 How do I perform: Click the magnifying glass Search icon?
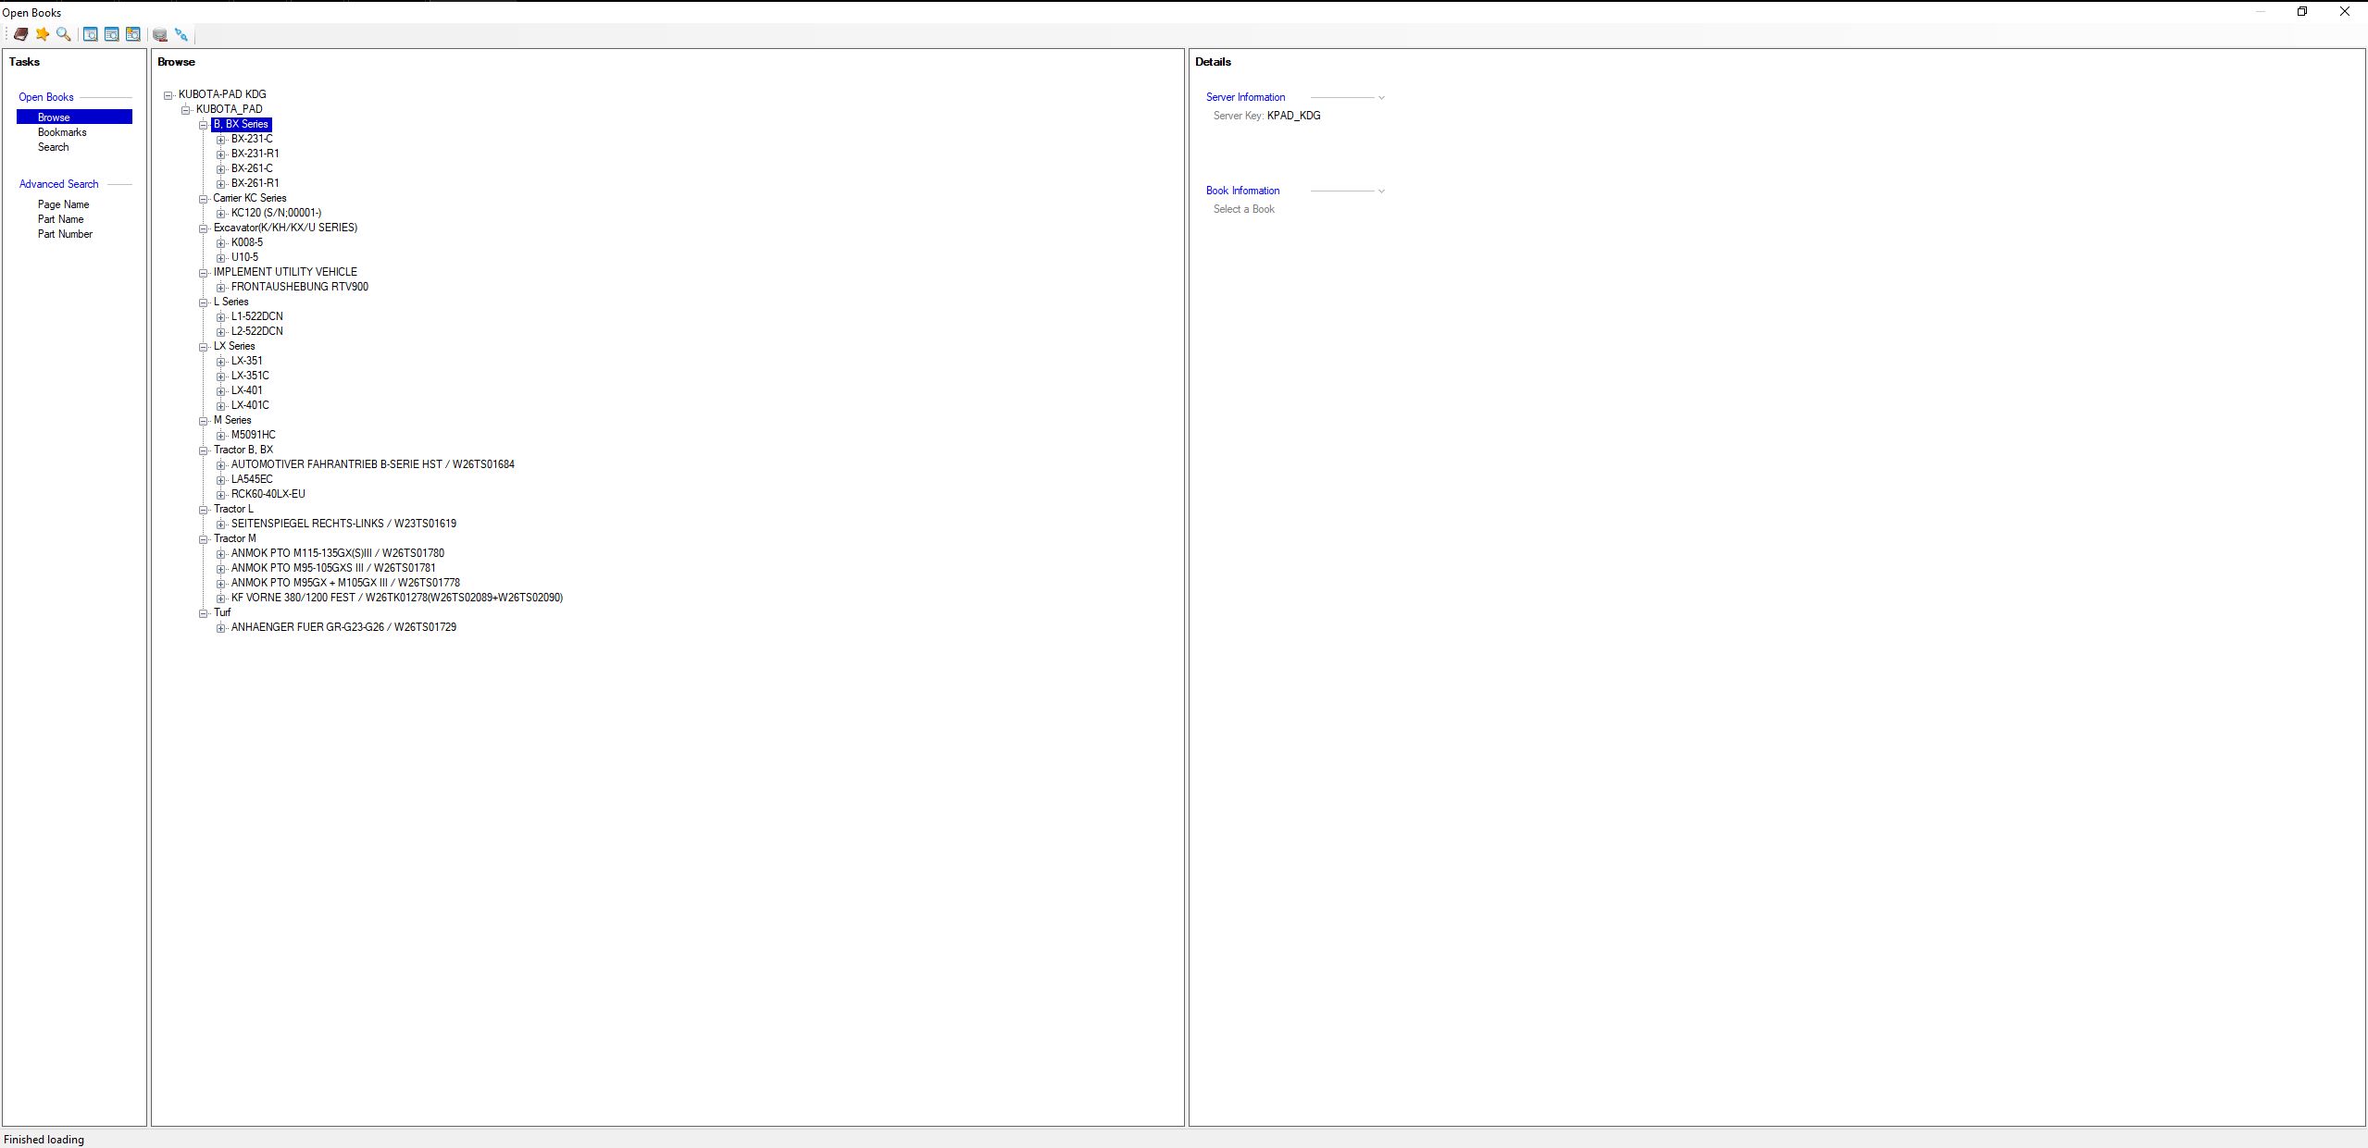(63, 34)
